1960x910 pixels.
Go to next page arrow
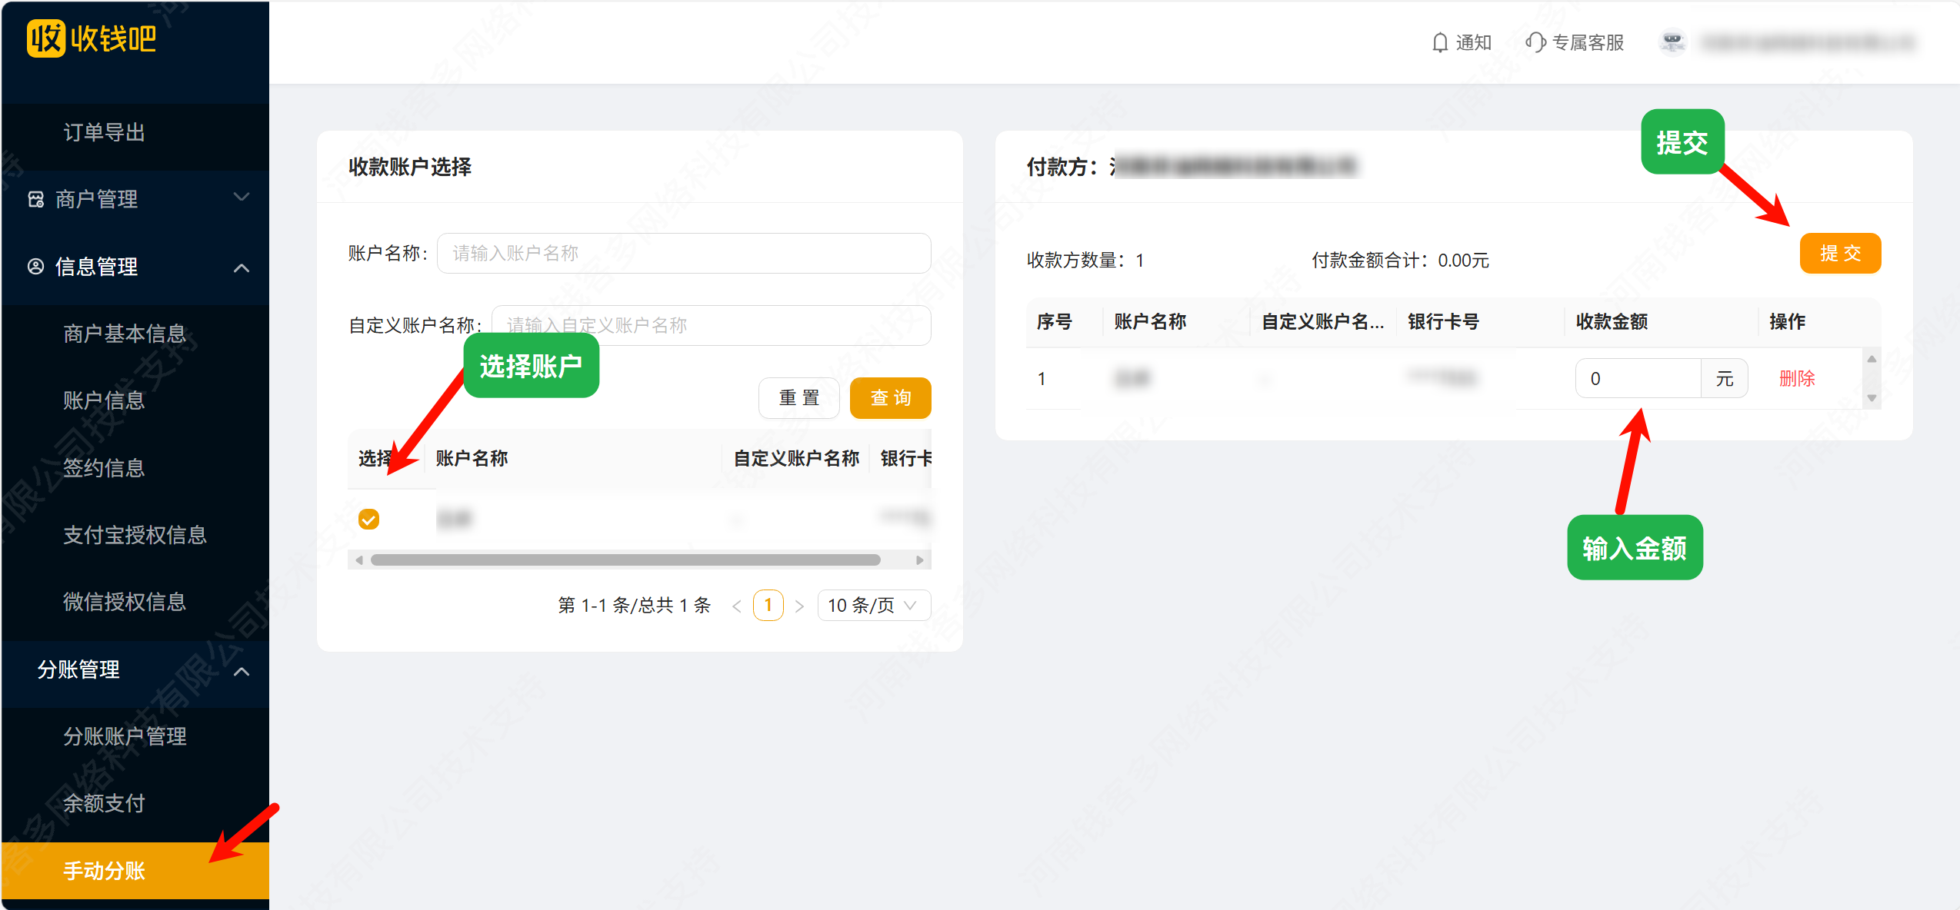799,606
